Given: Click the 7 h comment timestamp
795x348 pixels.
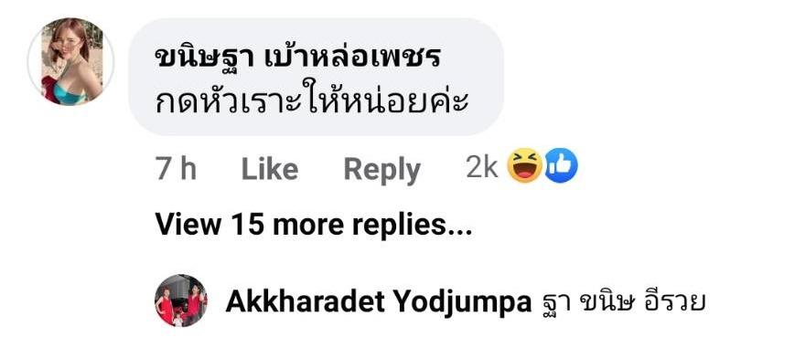Looking at the screenshot, I should point(176,169).
